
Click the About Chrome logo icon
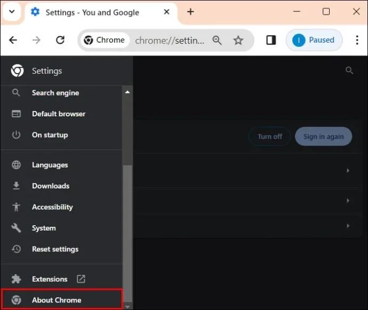16,300
